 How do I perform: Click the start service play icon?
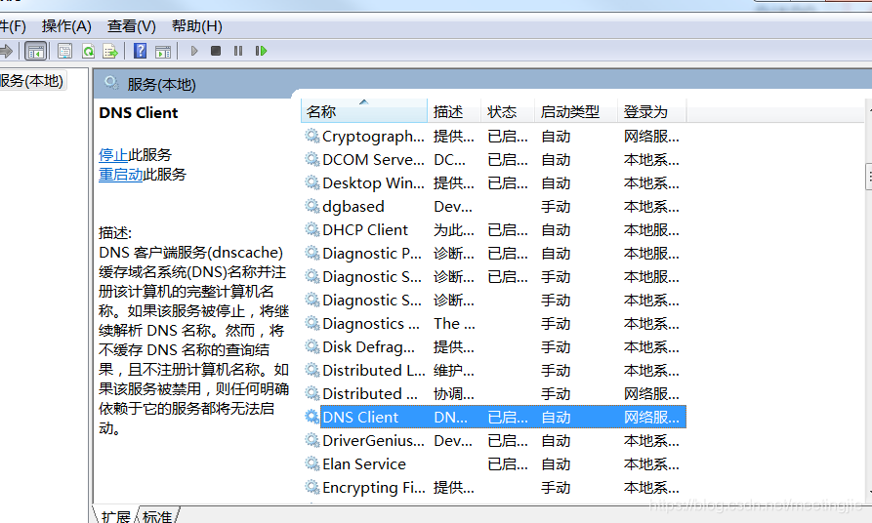pyautogui.click(x=194, y=51)
